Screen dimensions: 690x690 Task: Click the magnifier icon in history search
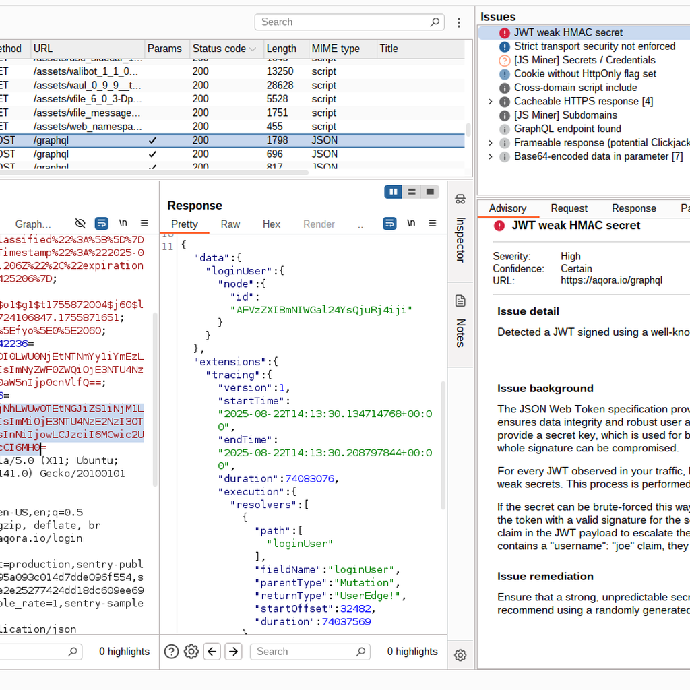tap(435, 22)
